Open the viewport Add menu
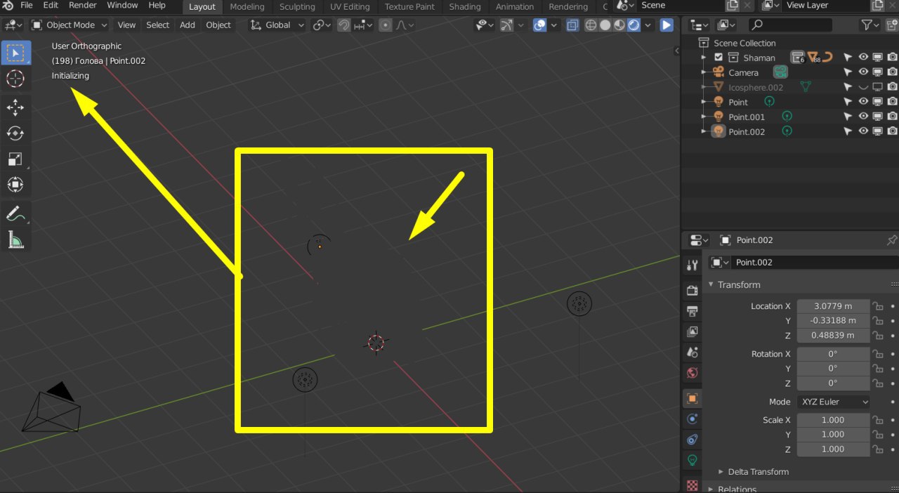 tap(188, 25)
